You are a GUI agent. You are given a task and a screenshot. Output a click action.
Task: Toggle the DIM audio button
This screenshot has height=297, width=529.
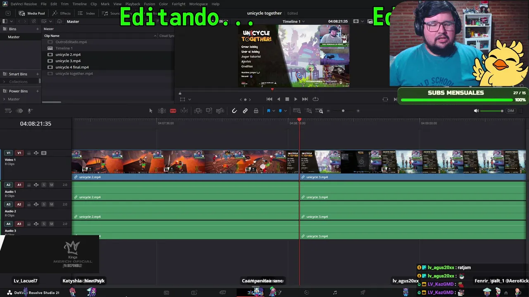click(511, 111)
